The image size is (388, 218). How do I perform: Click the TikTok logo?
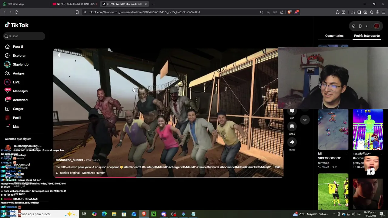17,25
